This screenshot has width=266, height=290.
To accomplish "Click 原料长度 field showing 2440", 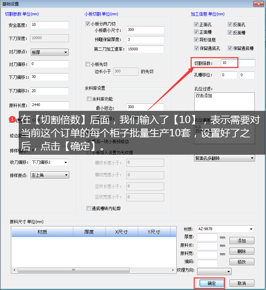I will coord(50,105).
